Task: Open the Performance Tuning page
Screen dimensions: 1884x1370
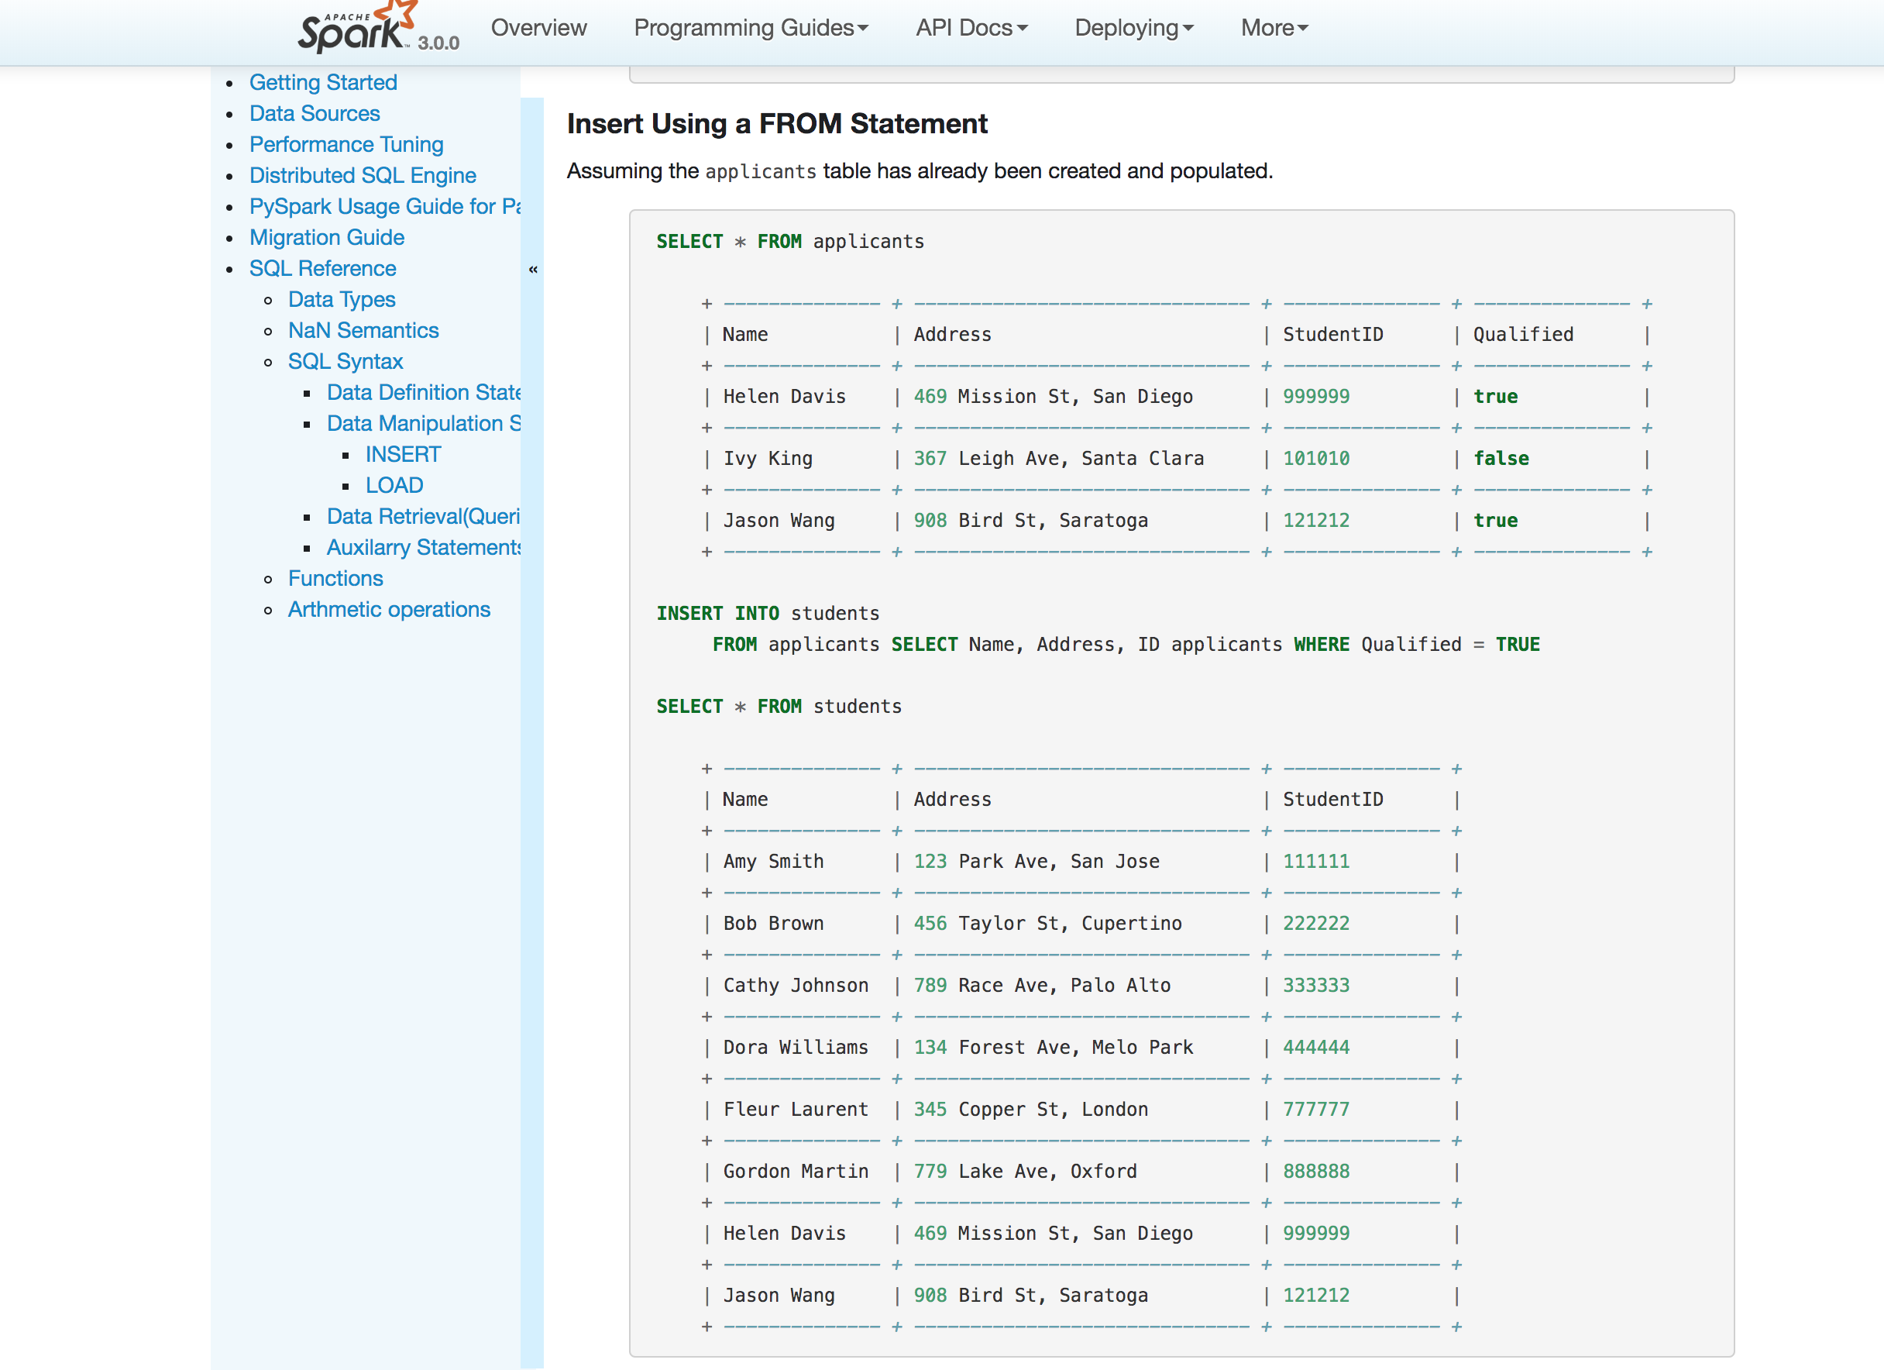Action: pos(346,145)
